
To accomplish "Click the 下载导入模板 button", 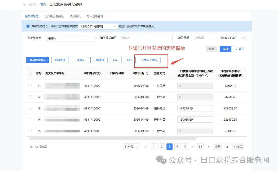I will pyautogui.click(x=149, y=60).
